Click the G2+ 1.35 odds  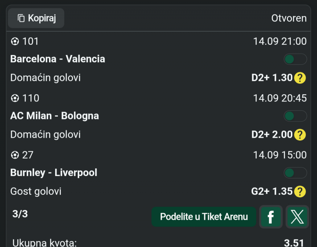click(272, 192)
